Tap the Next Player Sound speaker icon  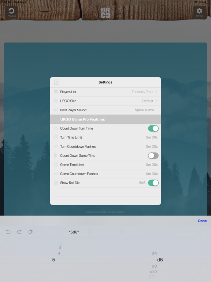(x=56, y=110)
